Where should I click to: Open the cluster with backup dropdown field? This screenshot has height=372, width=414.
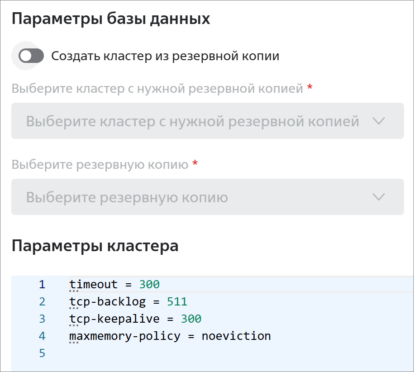(x=208, y=121)
